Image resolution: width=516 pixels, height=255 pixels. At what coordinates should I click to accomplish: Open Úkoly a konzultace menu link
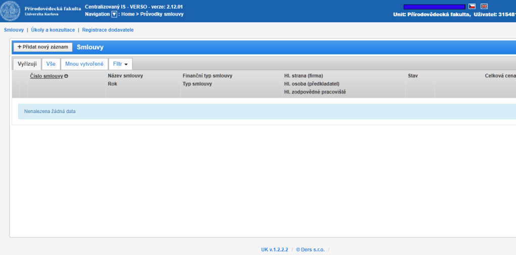click(x=53, y=30)
